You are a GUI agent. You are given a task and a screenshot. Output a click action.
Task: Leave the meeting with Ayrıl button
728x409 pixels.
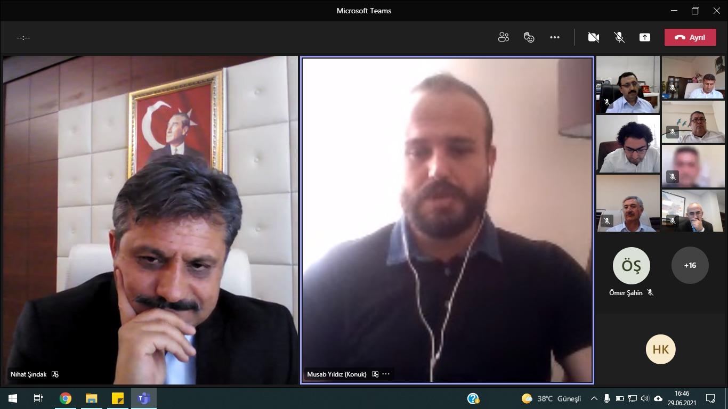pyautogui.click(x=690, y=37)
